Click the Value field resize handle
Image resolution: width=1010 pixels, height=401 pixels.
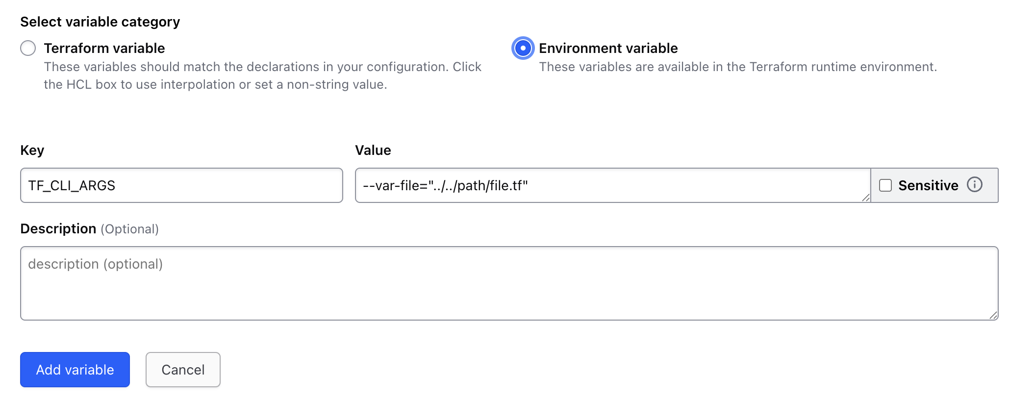[x=865, y=198]
